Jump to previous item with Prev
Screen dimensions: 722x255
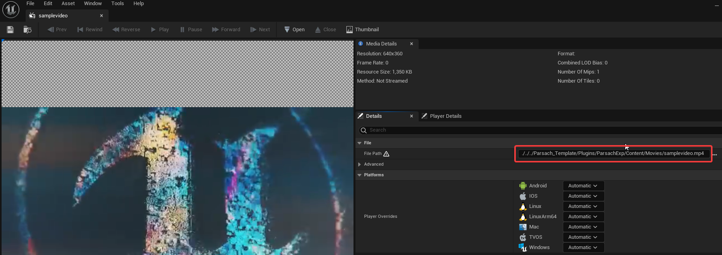click(57, 30)
